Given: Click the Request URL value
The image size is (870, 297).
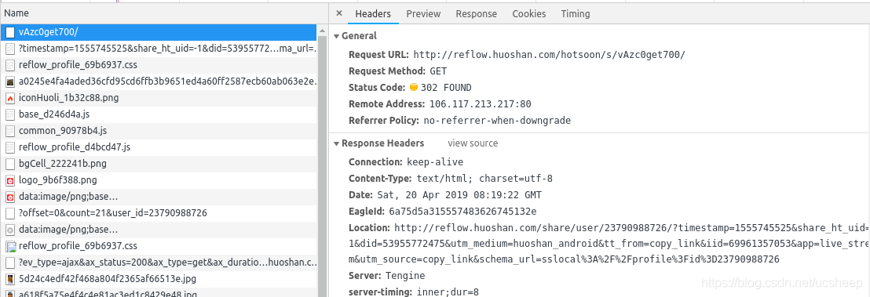Looking at the screenshot, I should tap(550, 55).
